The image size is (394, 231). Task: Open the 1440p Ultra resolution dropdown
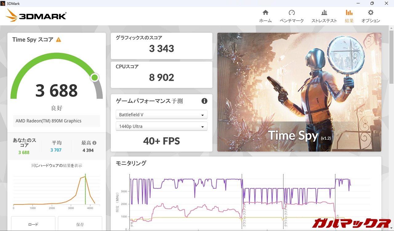(x=161, y=126)
